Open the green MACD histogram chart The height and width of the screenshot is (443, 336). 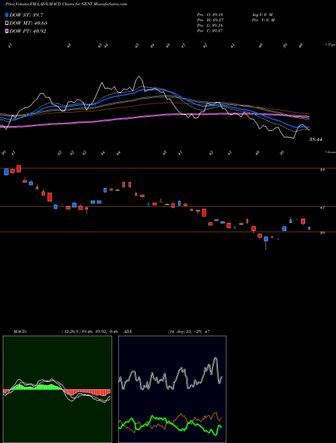click(57, 389)
